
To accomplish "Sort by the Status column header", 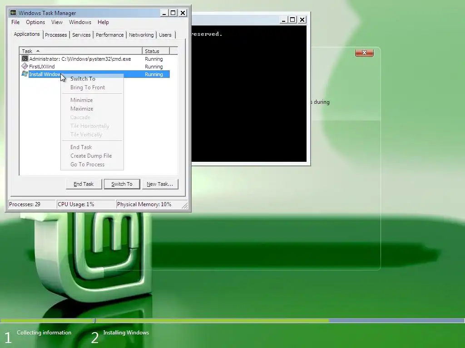I will pyautogui.click(x=156, y=51).
